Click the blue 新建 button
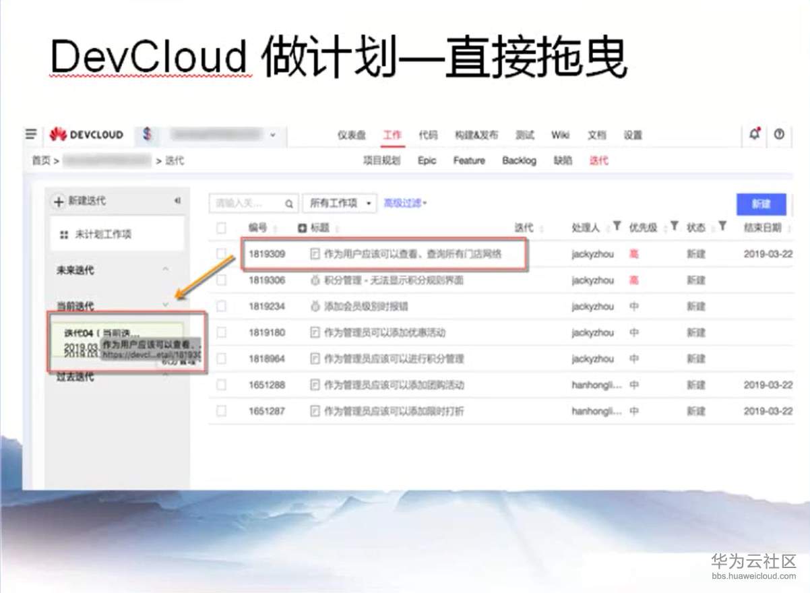The image size is (810, 593). coord(761,204)
